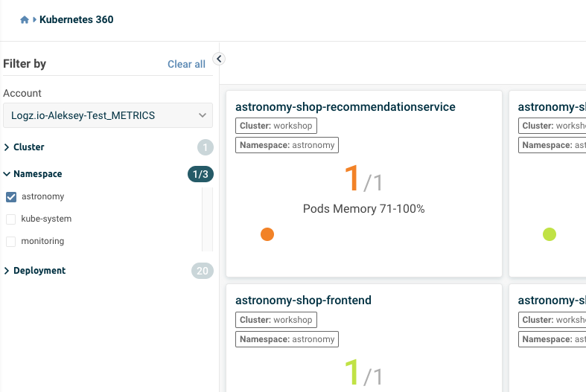Click the Cluster count badge 1
The image size is (586, 392).
click(x=206, y=147)
